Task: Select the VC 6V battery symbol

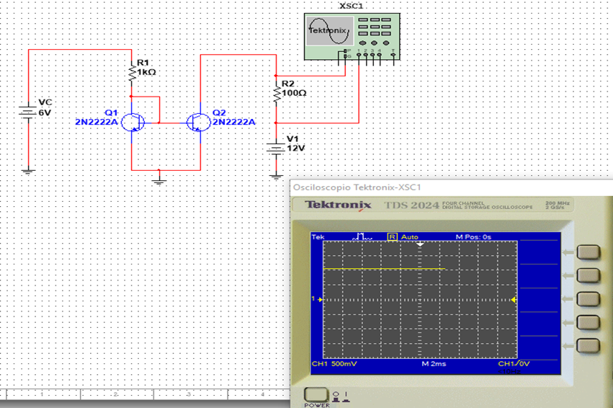Action: tap(28, 112)
